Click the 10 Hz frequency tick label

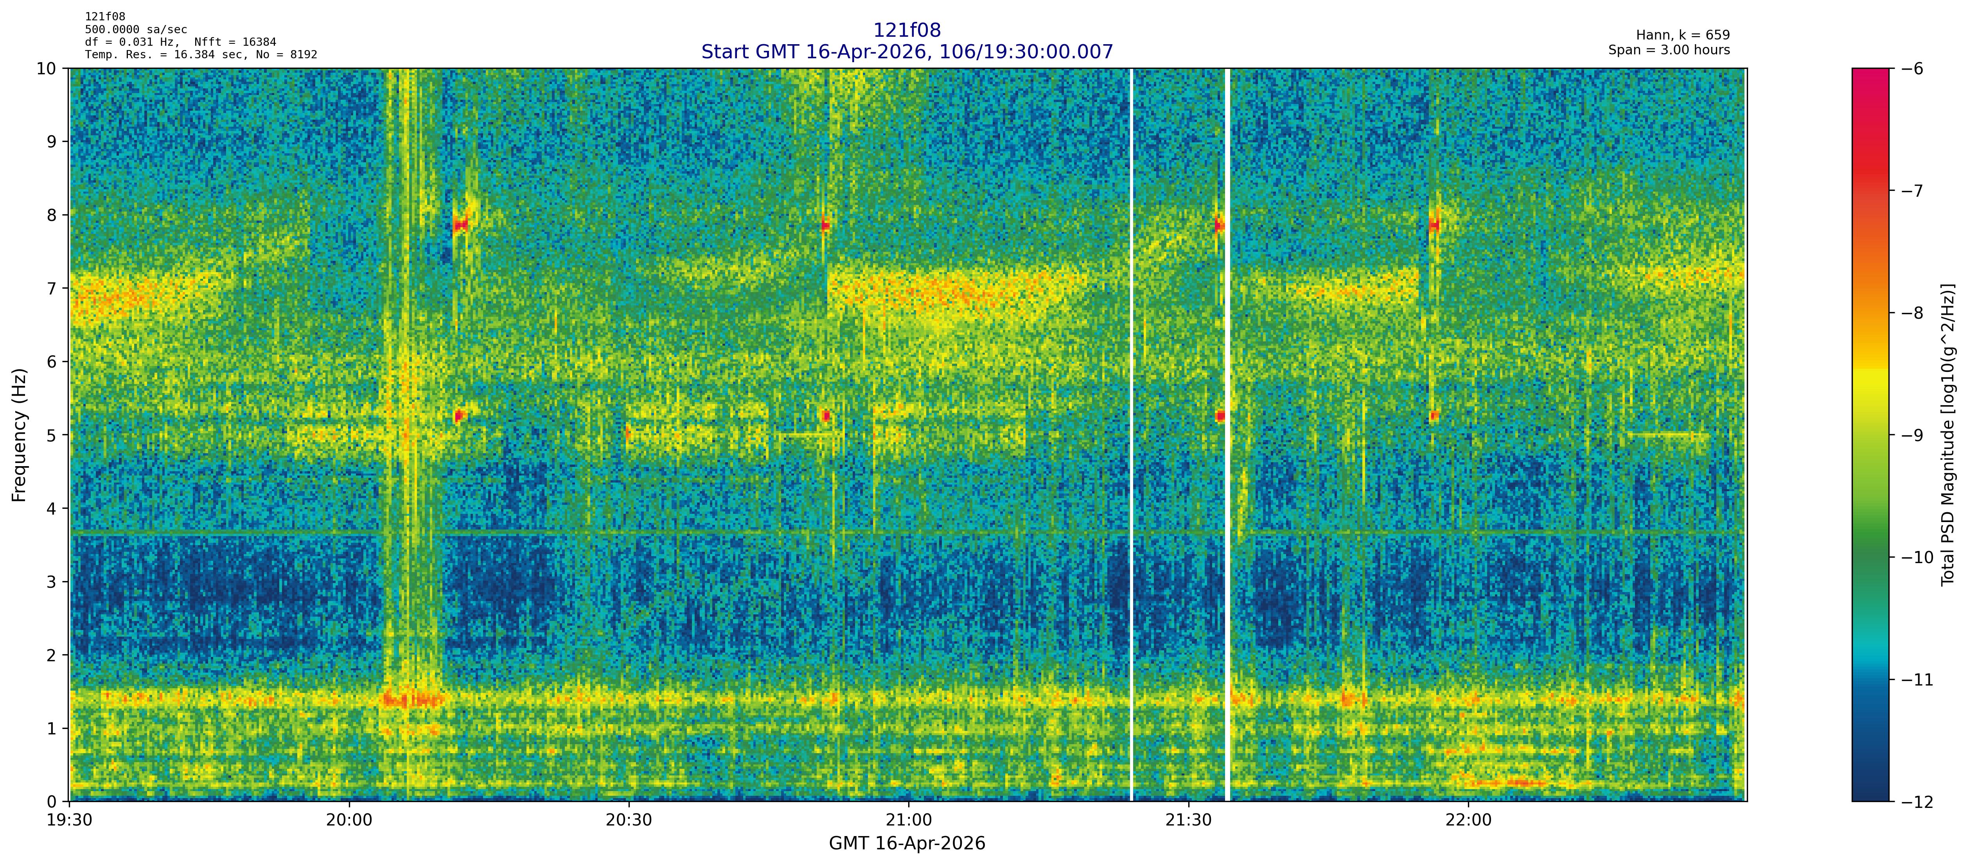[x=47, y=69]
